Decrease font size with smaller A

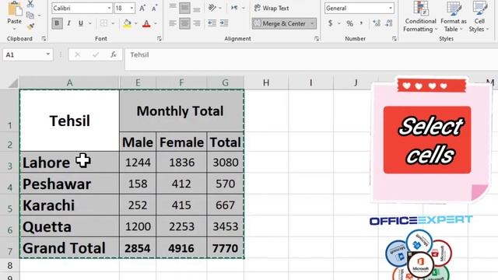point(154,9)
